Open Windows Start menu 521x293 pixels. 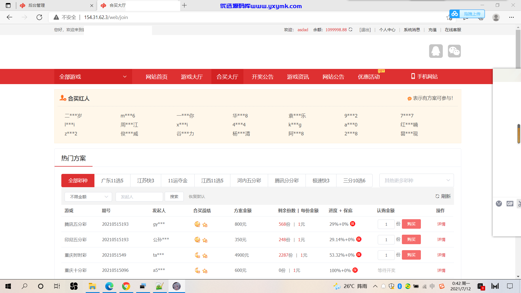pos(8,286)
